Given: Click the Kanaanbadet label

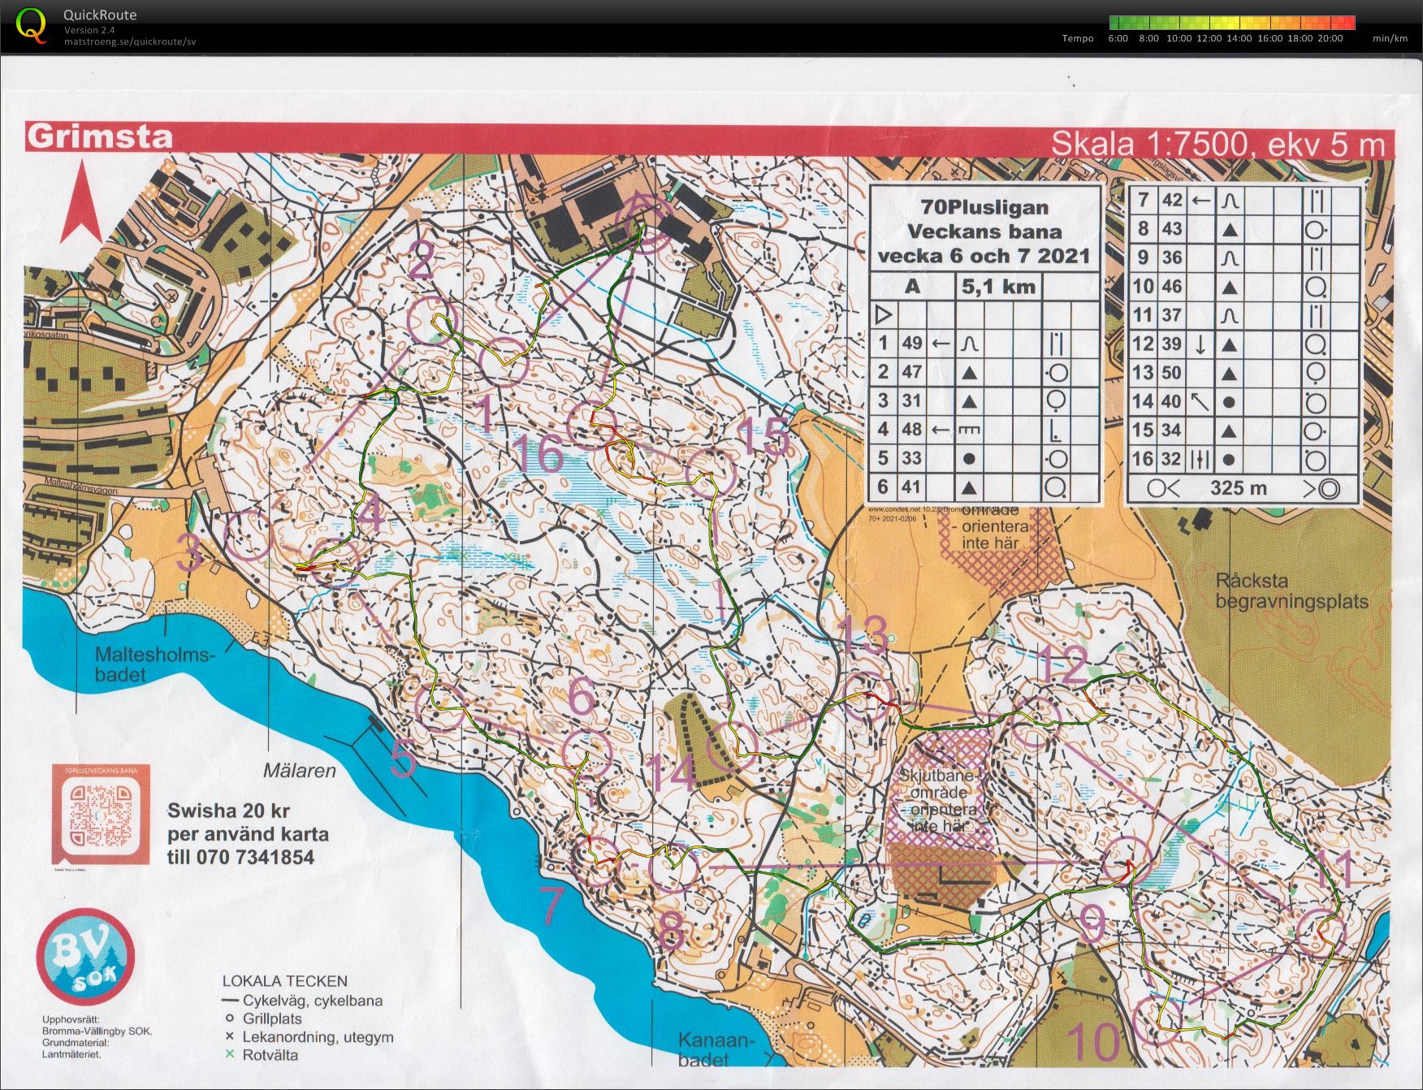Looking at the screenshot, I should tap(716, 1049).
